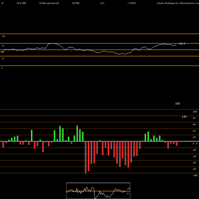
Task: Open the mini overview chart thumbnail
Action: coord(98,191)
